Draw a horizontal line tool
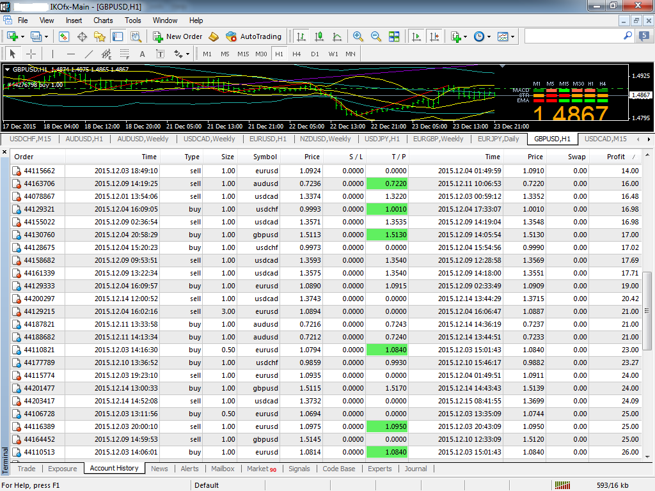The image size is (655, 491). click(x=70, y=54)
